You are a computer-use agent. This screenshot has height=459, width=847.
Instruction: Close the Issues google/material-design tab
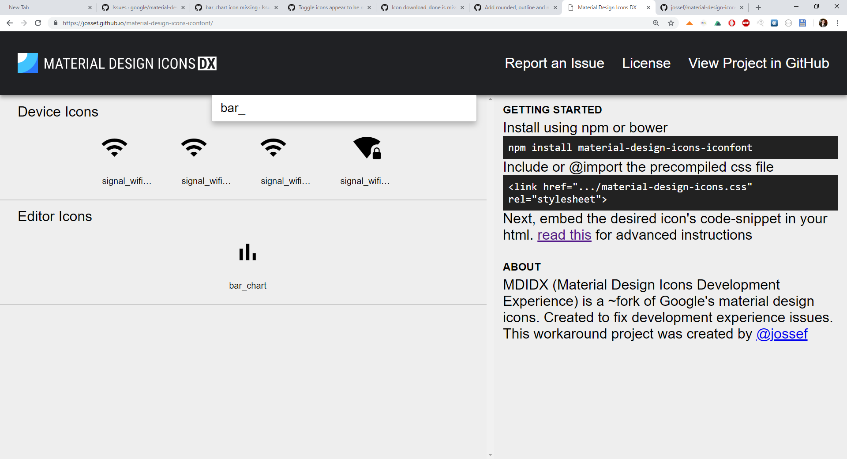183,8
